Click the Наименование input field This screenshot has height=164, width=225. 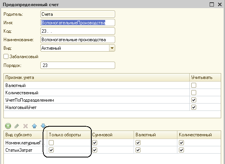coord(78,40)
